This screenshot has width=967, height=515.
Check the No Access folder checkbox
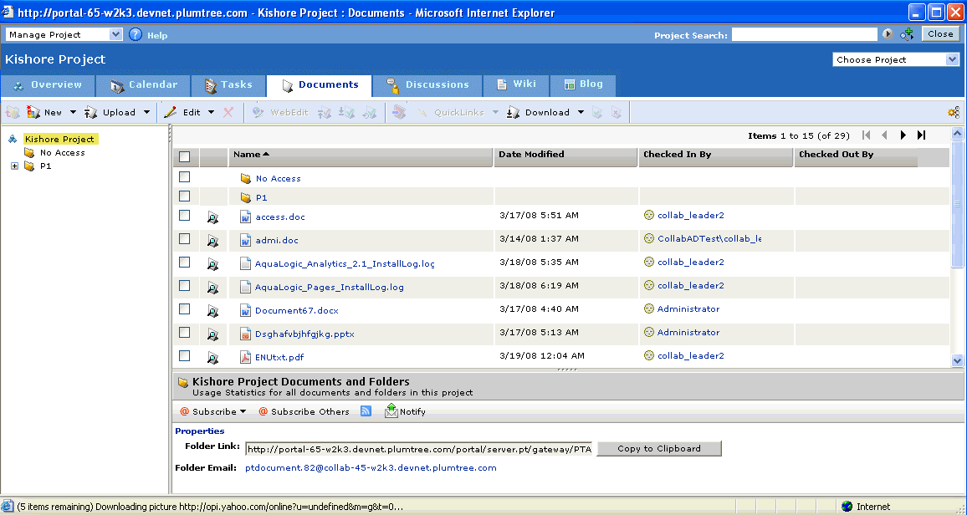pyautogui.click(x=184, y=176)
